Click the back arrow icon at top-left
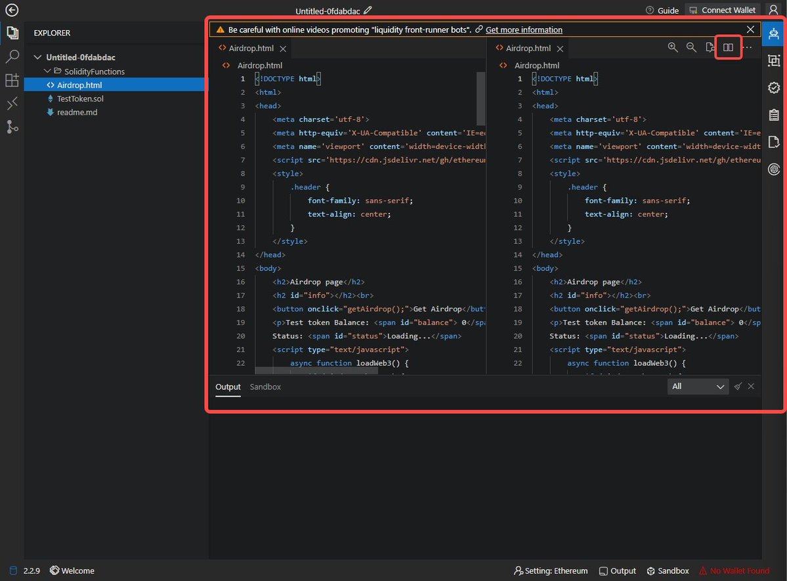 tap(12, 10)
